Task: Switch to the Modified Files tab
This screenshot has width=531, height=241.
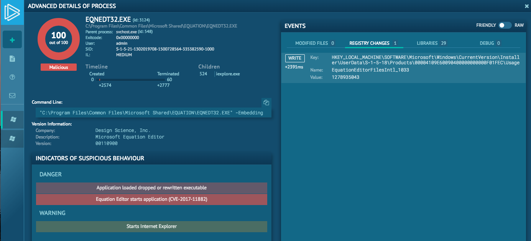Action: [314, 43]
